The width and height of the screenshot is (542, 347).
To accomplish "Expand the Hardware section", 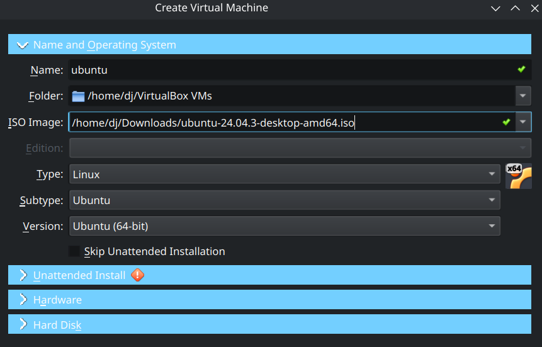I will pos(269,300).
